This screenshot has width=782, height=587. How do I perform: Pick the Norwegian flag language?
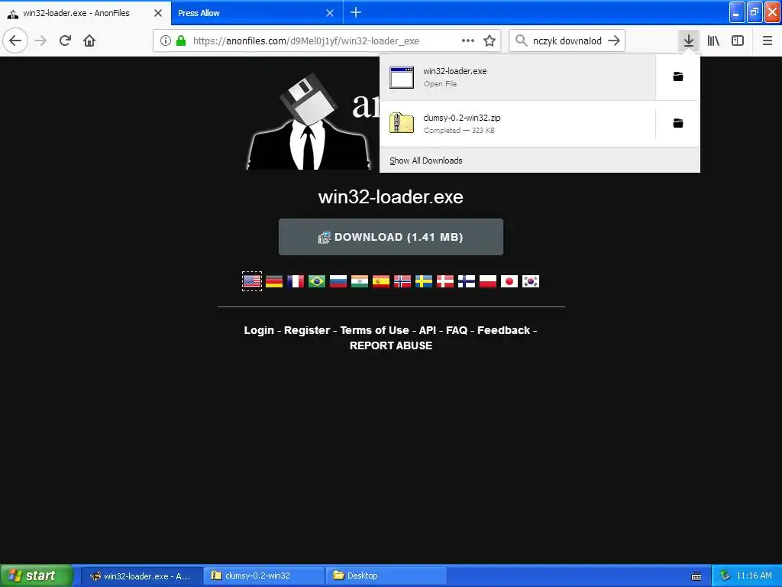point(402,281)
